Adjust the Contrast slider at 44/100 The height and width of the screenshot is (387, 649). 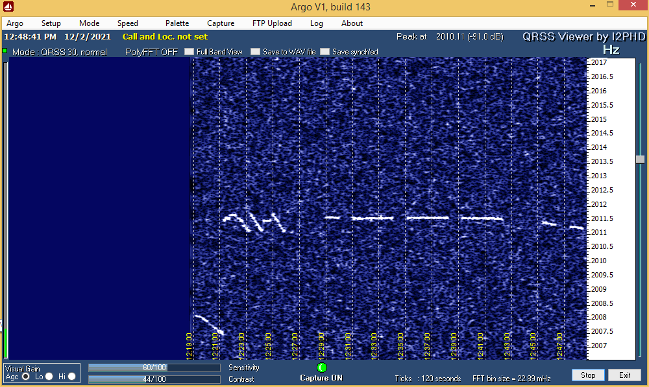(x=154, y=379)
